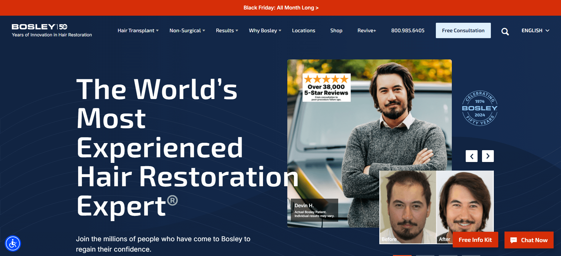Click the Free Info Kit button
The width and height of the screenshot is (561, 256).
[475, 240]
